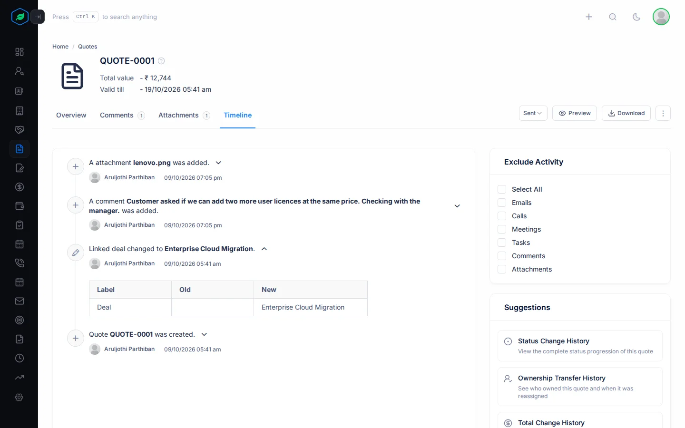The height and width of the screenshot is (428, 685).
Task: Check the Select All checkbox
Action: click(502, 189)
